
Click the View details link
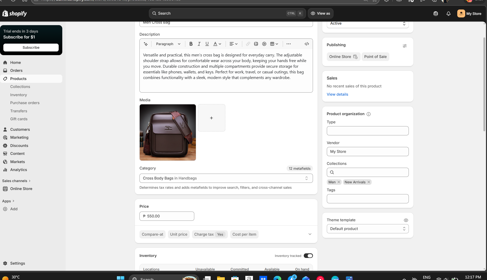tap(337, 94)
